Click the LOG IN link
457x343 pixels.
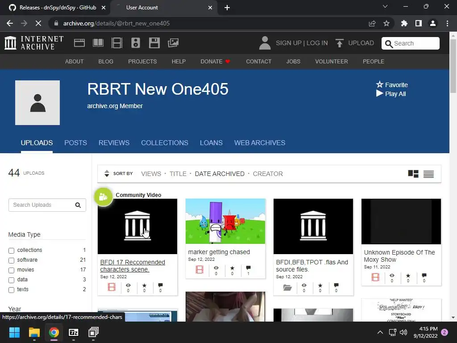[317, 43]
